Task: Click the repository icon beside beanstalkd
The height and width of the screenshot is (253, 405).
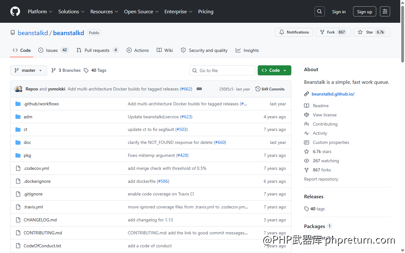Action: point(13,33)
